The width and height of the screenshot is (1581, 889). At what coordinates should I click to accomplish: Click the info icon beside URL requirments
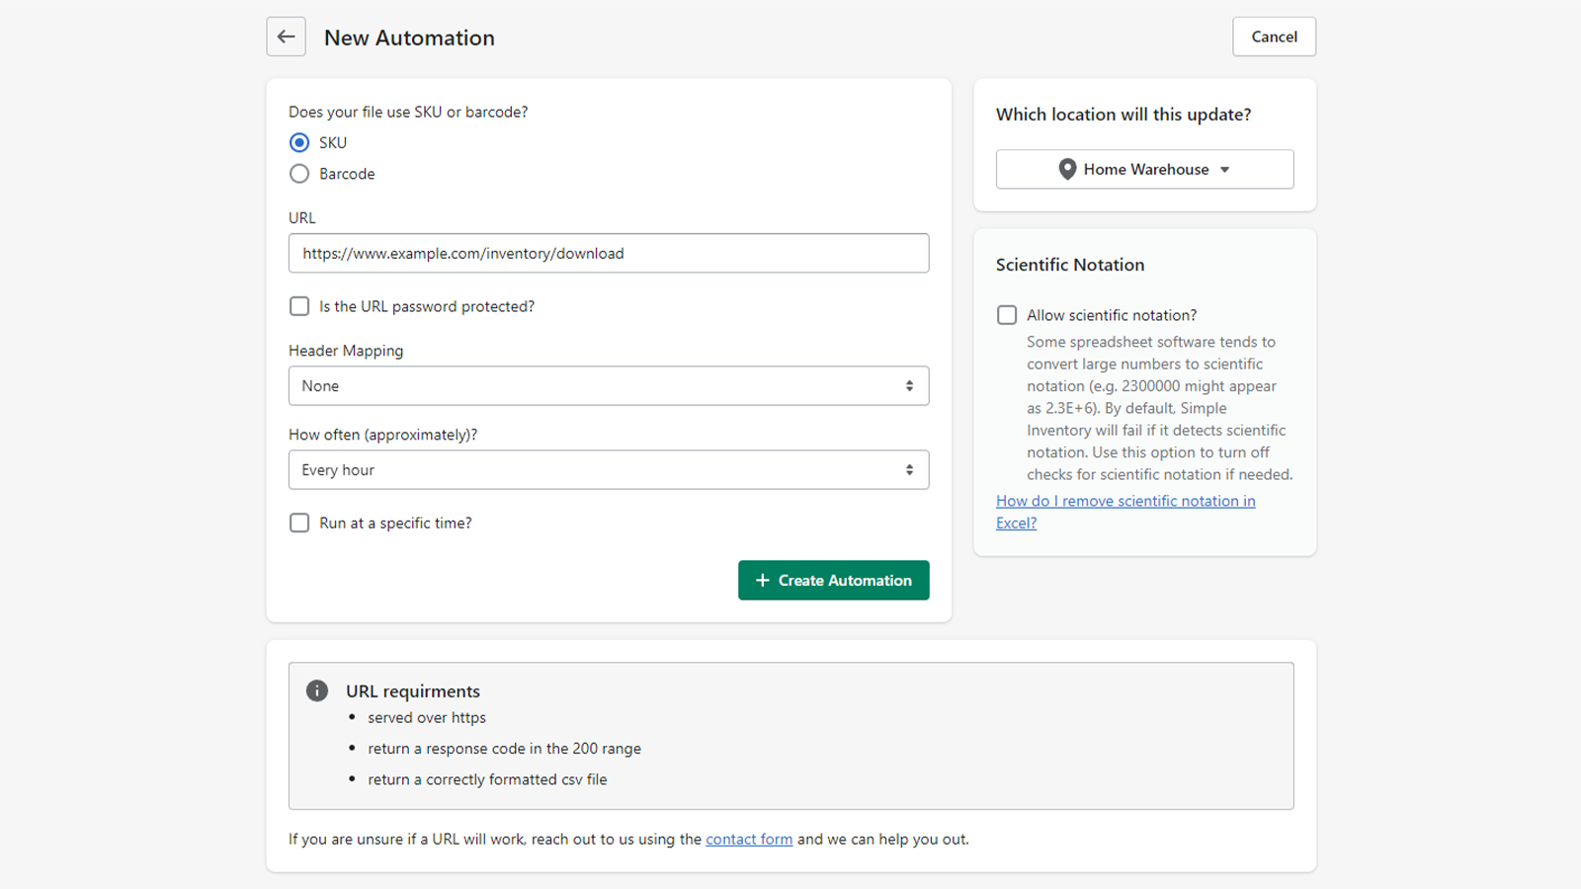point(316,690)
